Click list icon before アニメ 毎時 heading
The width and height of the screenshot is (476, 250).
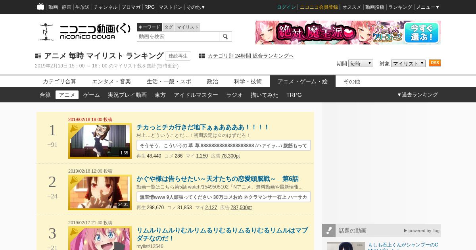[x=38, y=56]
